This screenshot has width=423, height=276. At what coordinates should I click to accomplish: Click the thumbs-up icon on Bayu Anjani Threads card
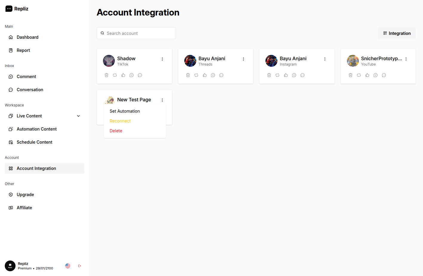pos(205,75)
